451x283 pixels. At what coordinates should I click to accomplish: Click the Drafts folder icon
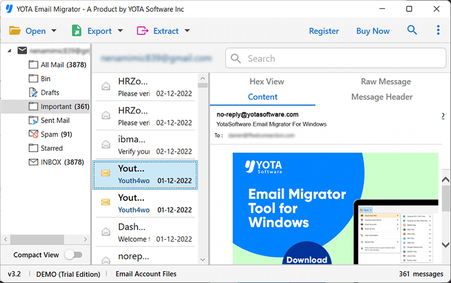click(33, 92)
